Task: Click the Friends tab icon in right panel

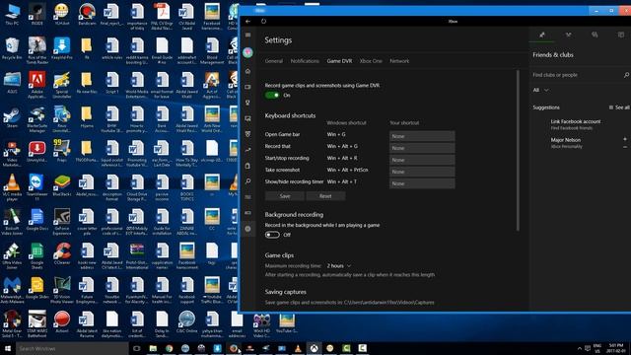Action: click(542, 35)
